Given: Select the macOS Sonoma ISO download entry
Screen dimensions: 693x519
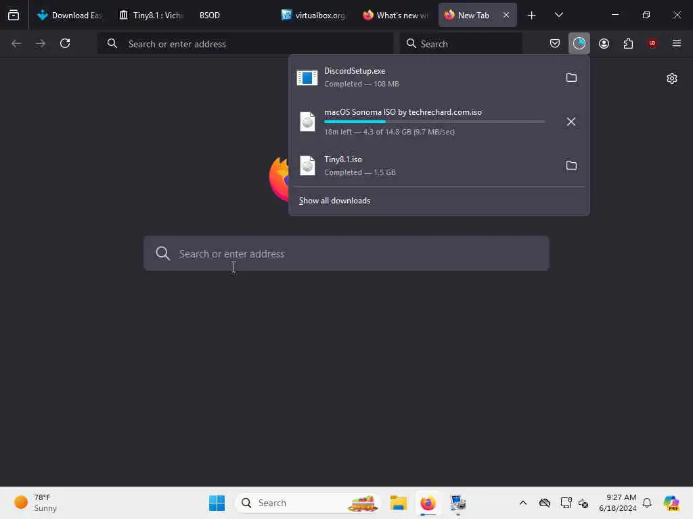Looking at the screenshot, I should point(424,122).
